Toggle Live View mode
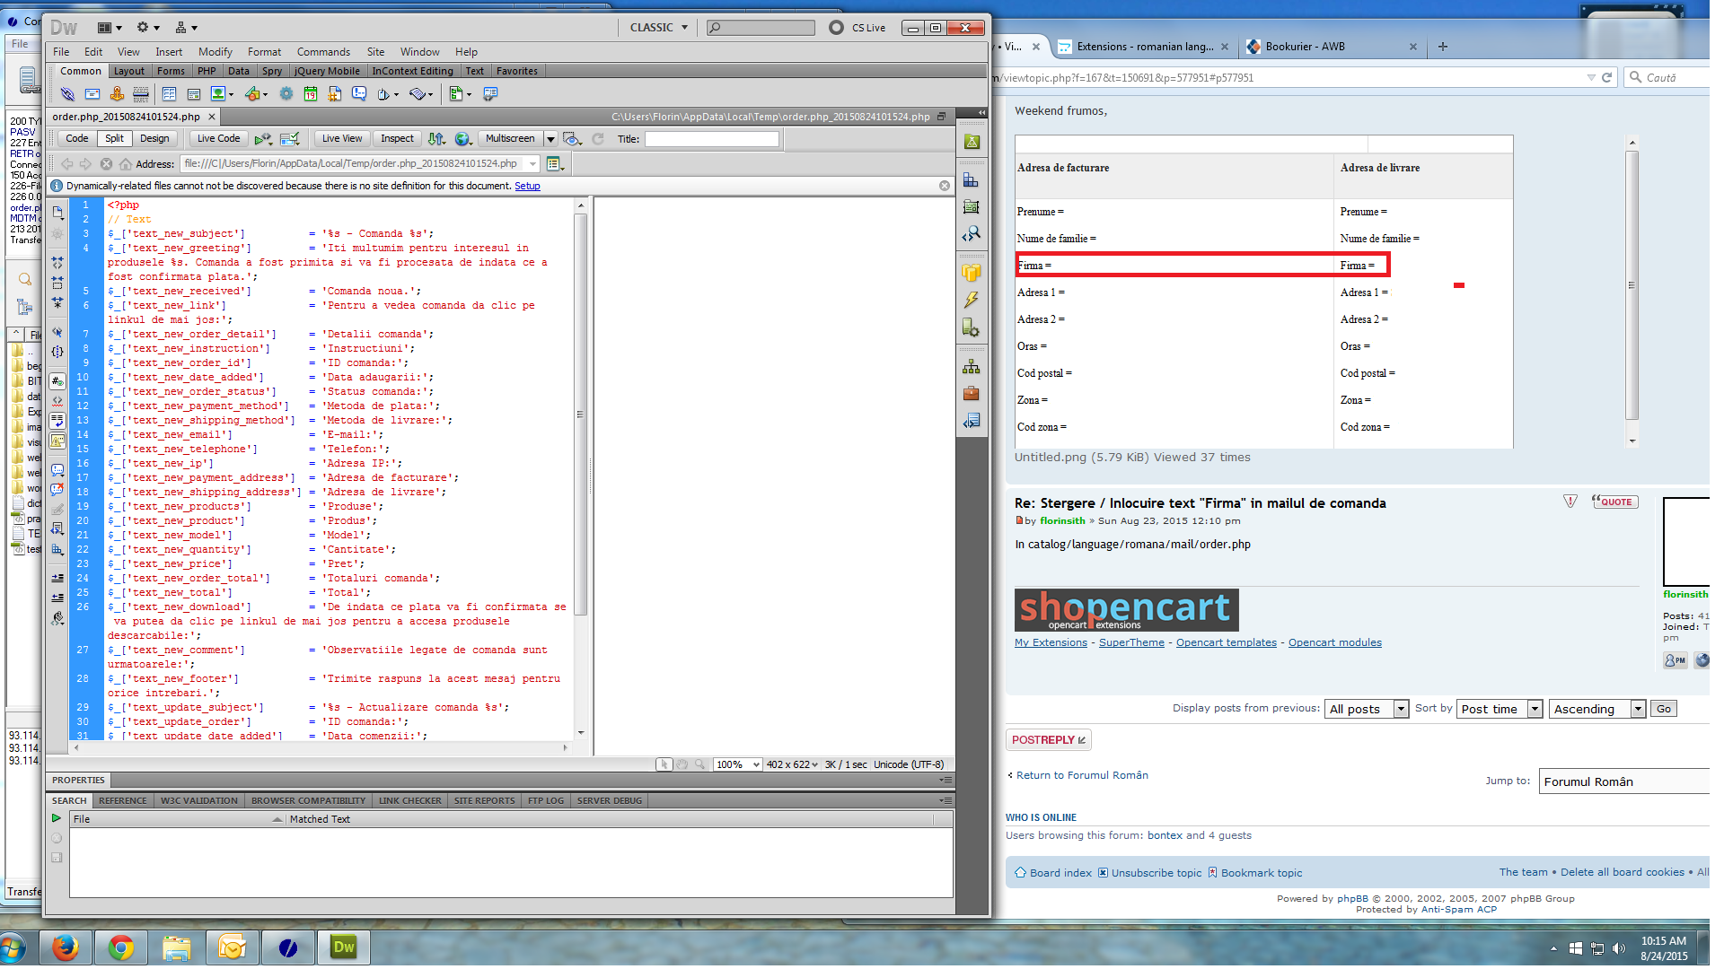This screenshot has width=1724, height=969. click(x=342, y=138)
